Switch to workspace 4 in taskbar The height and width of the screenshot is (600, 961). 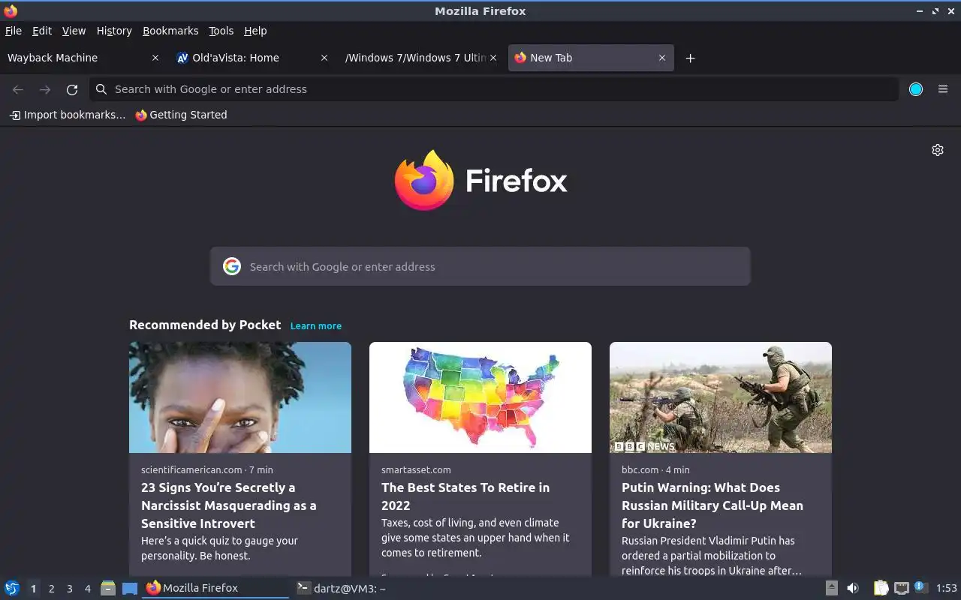(88, 589)
